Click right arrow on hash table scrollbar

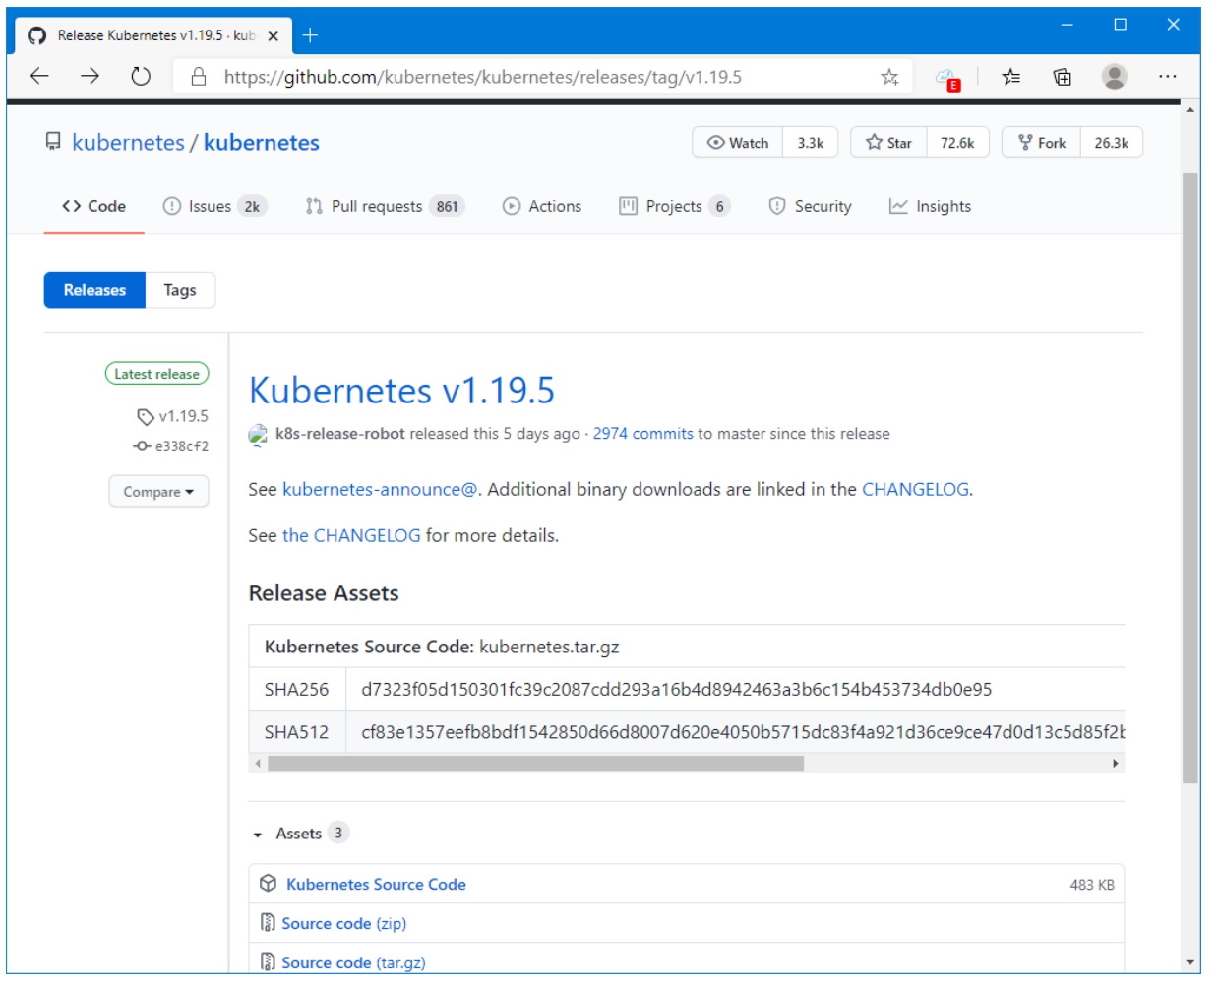[1115, 764]
